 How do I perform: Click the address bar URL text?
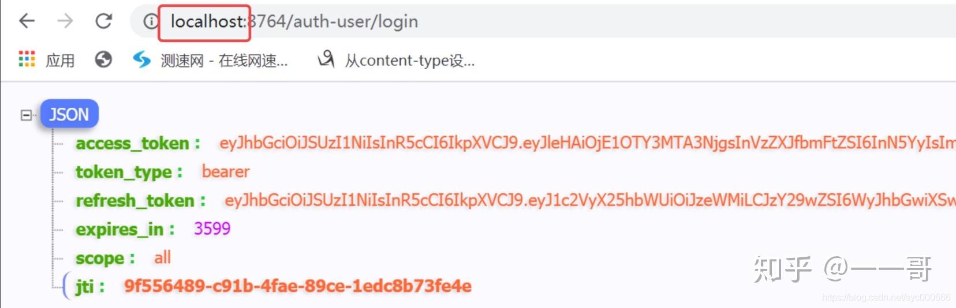[x=294, y=21]
